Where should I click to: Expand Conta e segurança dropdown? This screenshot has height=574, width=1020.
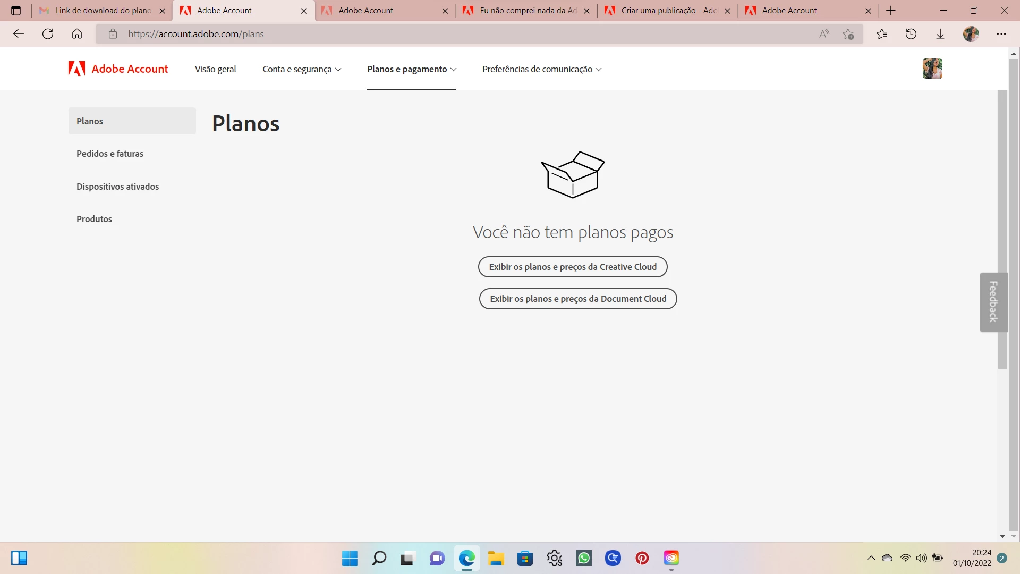point(302,69)
